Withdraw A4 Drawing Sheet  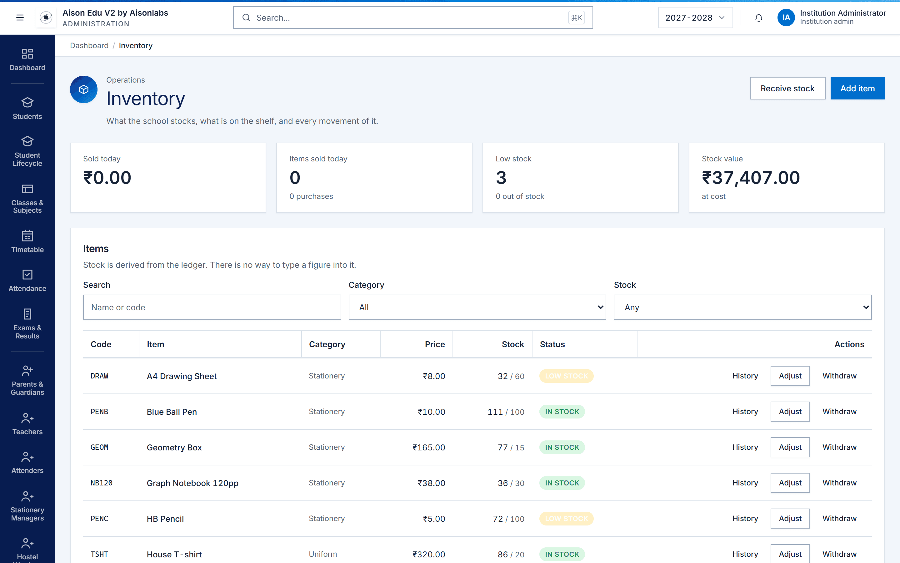pos(839,376)
